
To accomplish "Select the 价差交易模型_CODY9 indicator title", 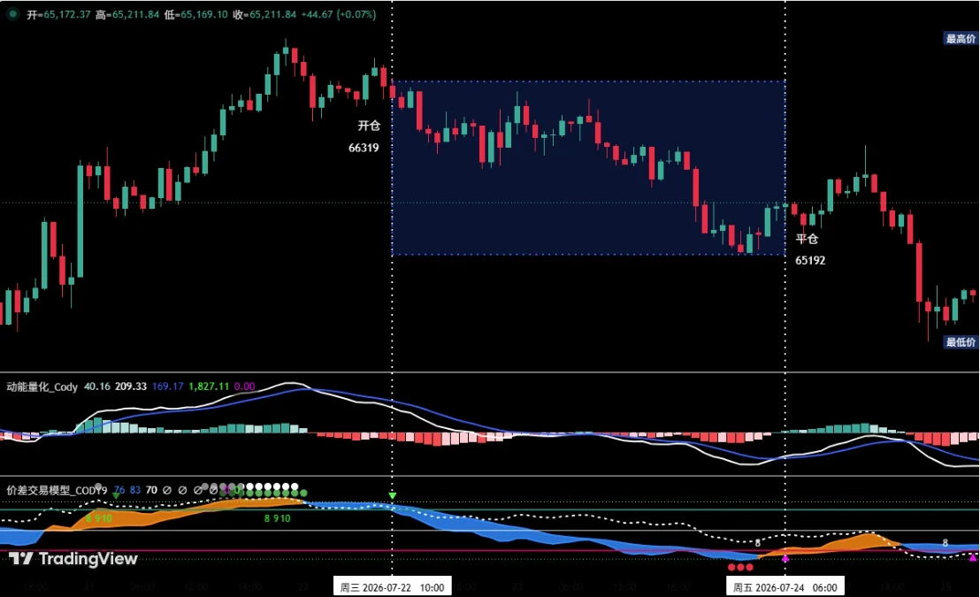I will (x=57, y=490).
